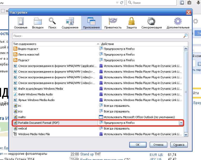
Task: Click the applications list scrollbar thumb
Action: point(186,92)
